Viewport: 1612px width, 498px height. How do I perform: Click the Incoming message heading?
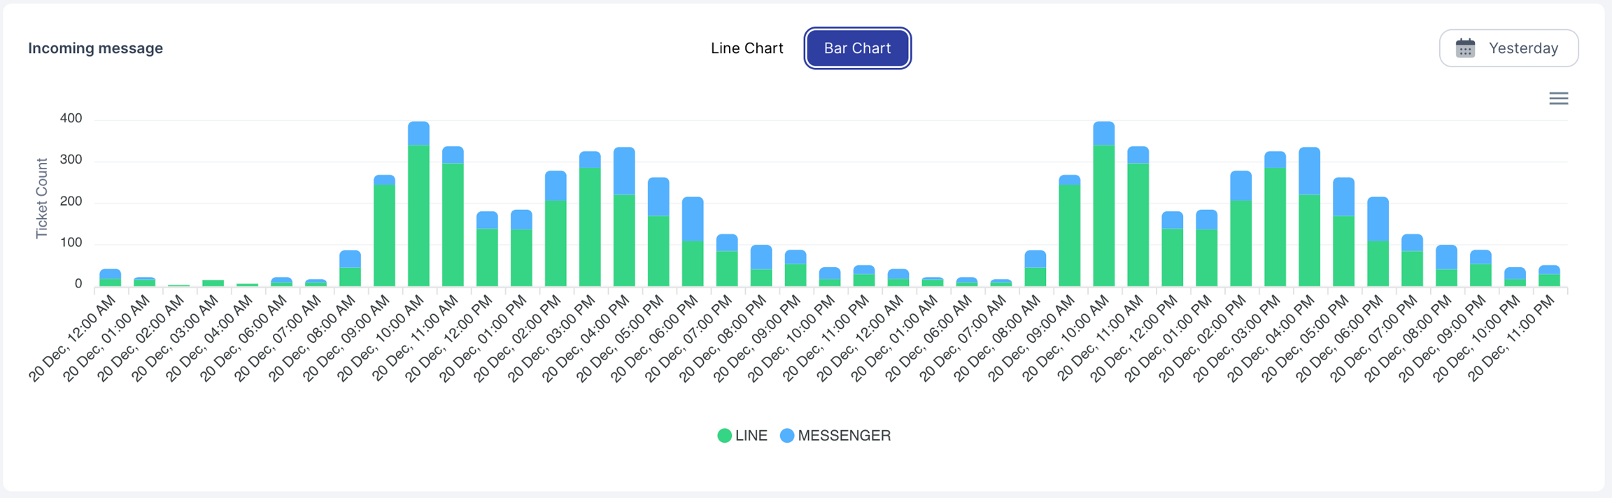click(95, 48)
